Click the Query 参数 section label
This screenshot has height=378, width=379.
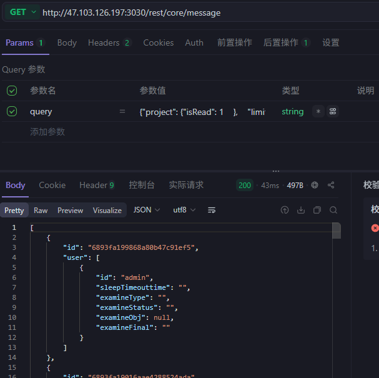(x=24, y=69)
